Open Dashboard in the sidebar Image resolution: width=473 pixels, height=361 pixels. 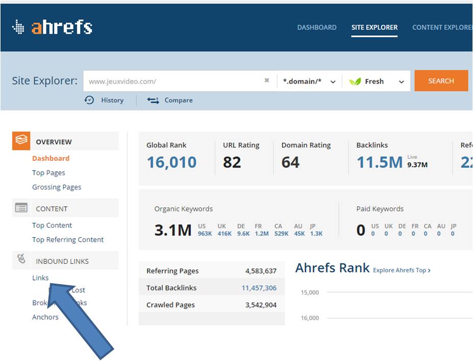pos(51,158)
